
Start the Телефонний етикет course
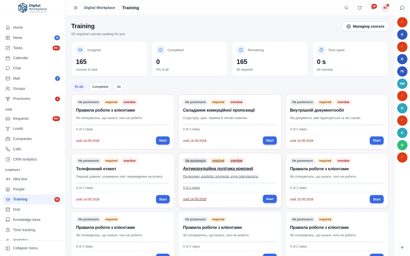163,199
